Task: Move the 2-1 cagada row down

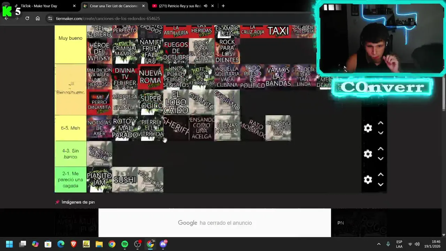Action: [x=380, y=184]
